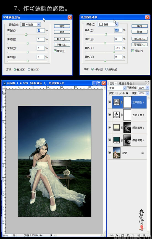This screenshot has width=152, height=239.
Task: Click the 黄色 slider handle in 白色 dialog
Action: coord(114,52)
